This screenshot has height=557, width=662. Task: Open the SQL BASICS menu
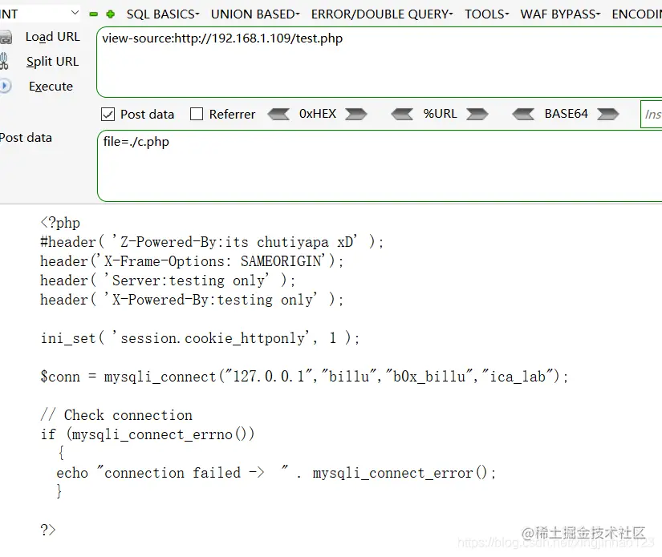[x=163, y=14]
